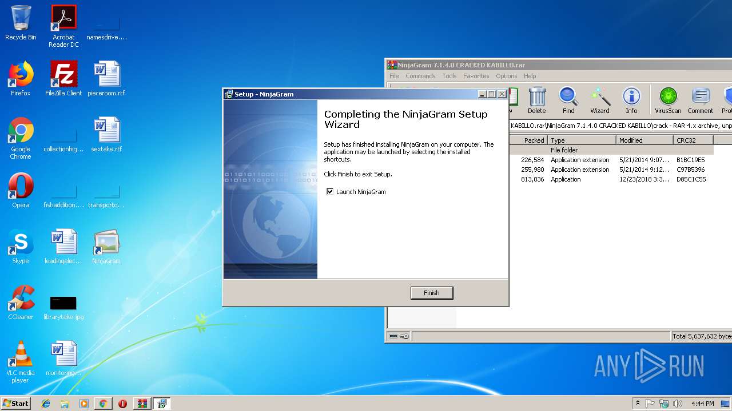Open the File menu in WinRAR
This screenshot has width=732, height=411.
click(x=394, y=76)
